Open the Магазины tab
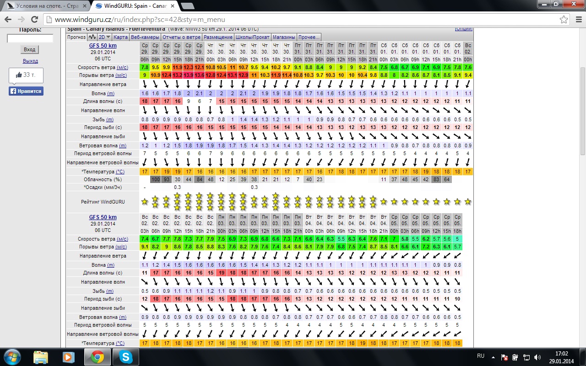Image resolution: width=586 pixels, height=366 pixels. (x=284, y=37)
